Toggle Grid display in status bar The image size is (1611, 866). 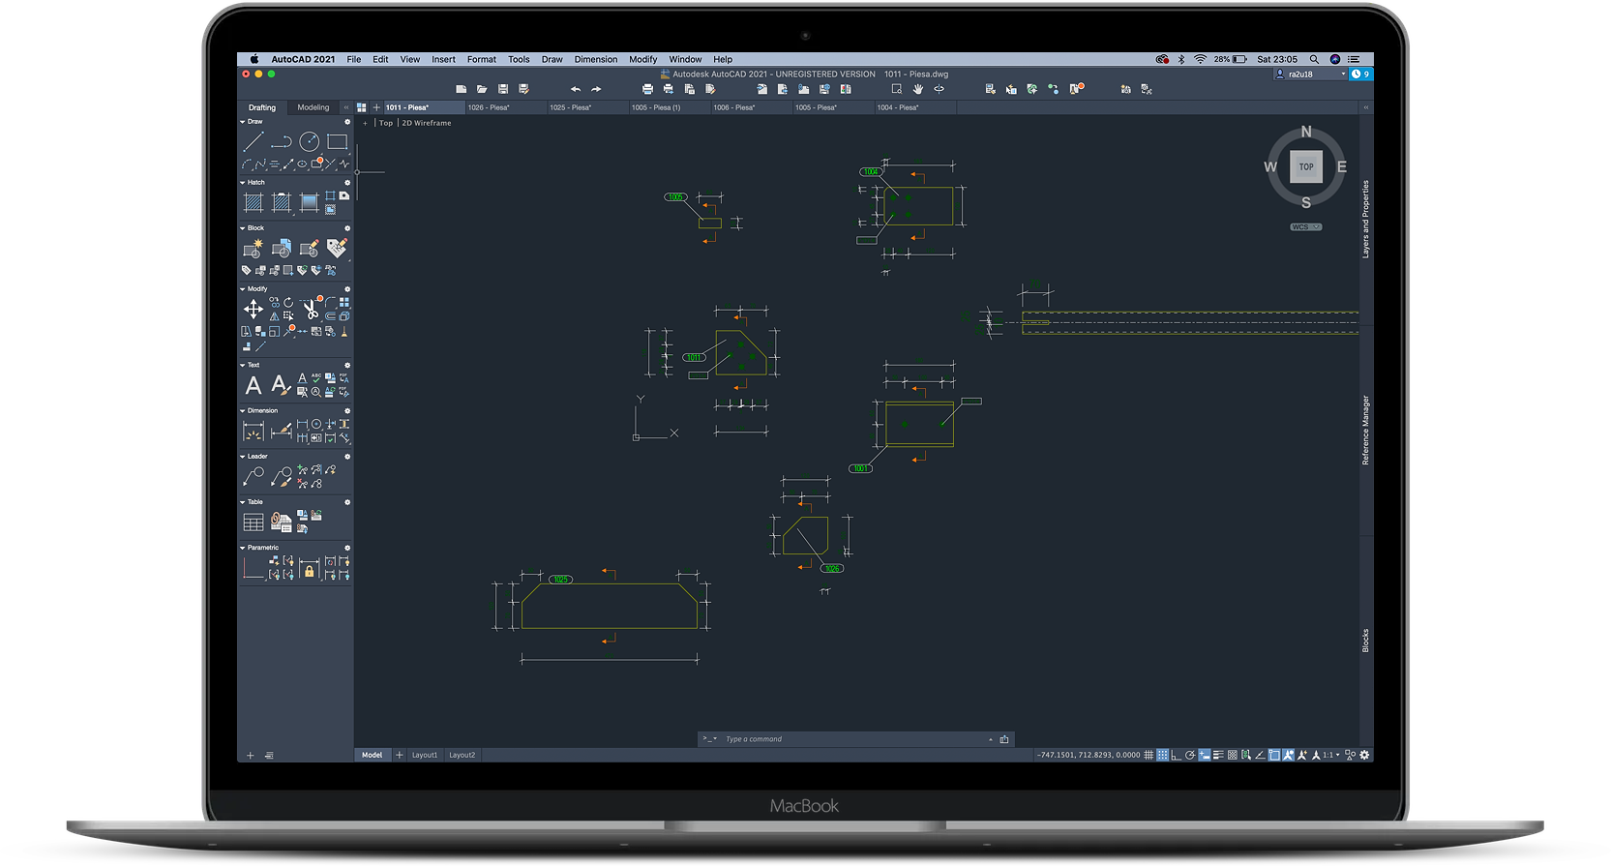click(1149, 755)
